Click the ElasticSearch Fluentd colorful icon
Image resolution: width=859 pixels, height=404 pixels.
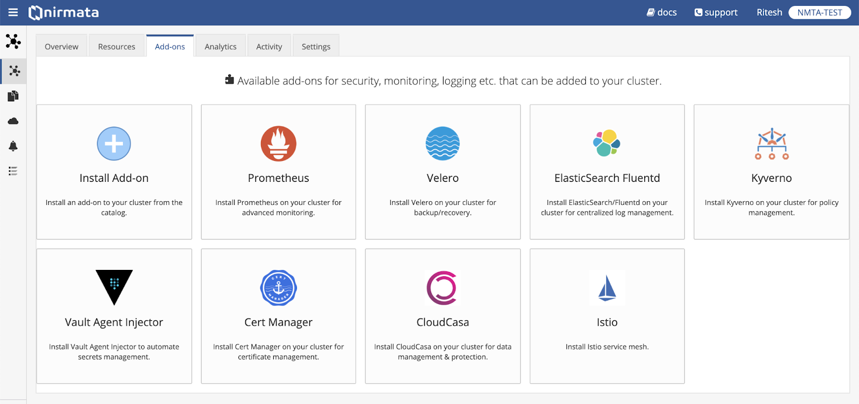607,143
